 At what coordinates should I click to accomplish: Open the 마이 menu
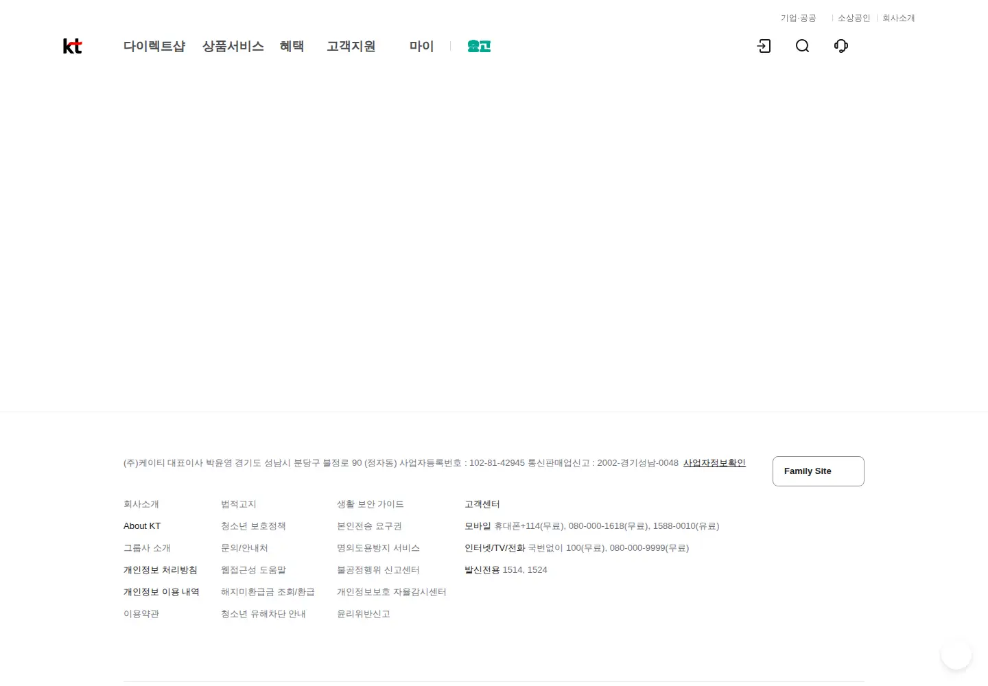[421, 46]
